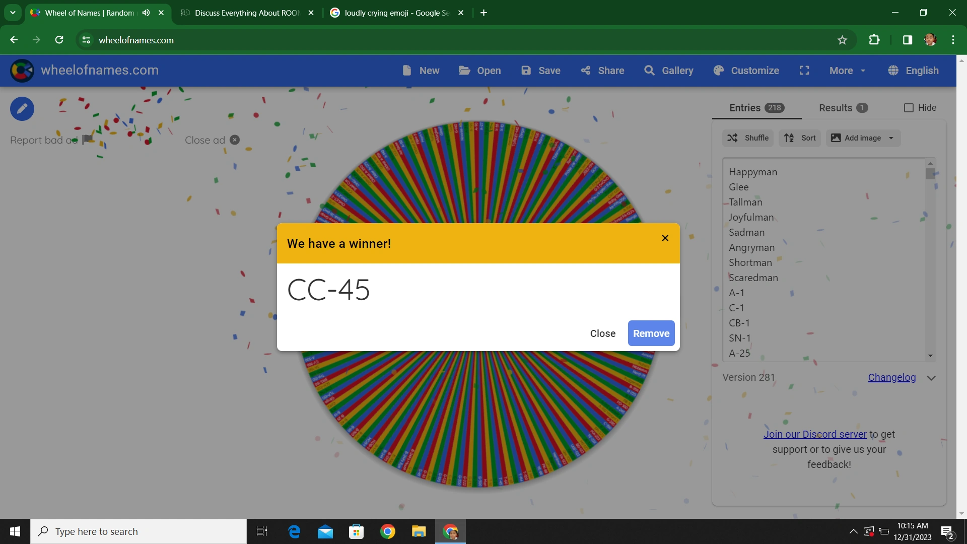Click the blue pencil edit icon
This screenshot has height=544, width=967.
click(22, 109)
